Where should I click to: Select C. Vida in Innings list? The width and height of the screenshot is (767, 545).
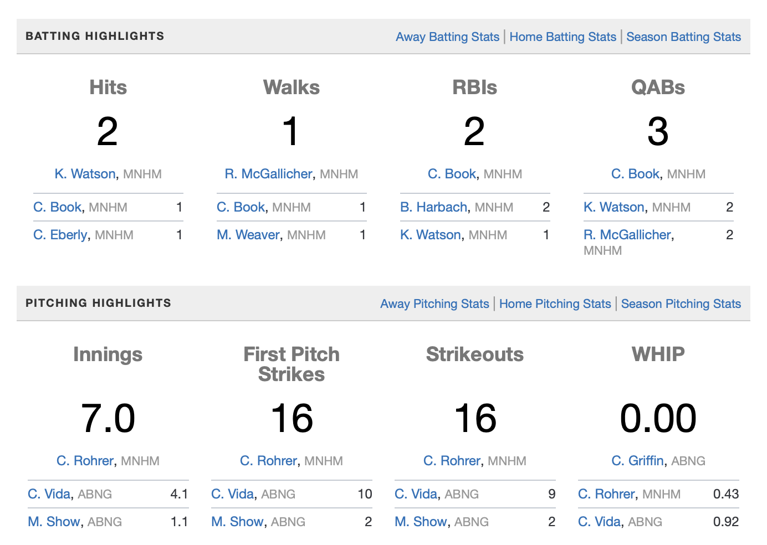tap(49, 494)
